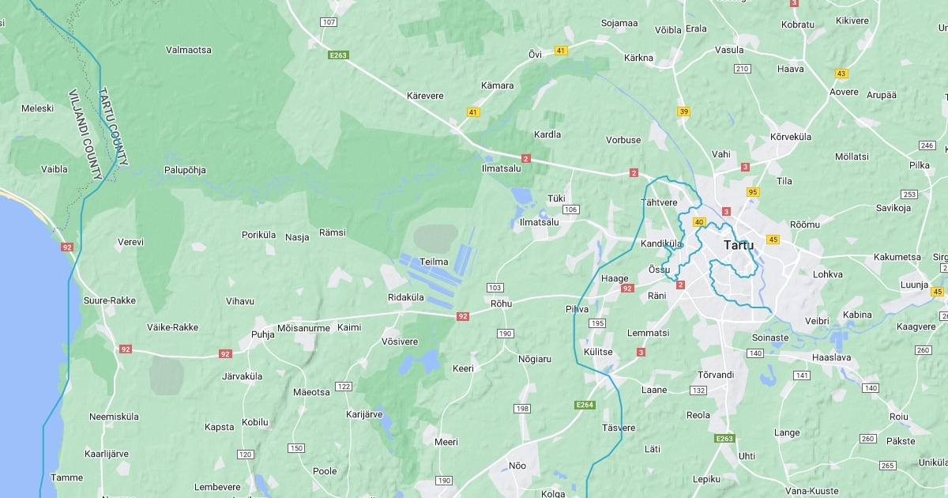The height and width of the screenshot is (498, 948).
Task: Click the yellow route 39 shield
Action: (684, 111)
